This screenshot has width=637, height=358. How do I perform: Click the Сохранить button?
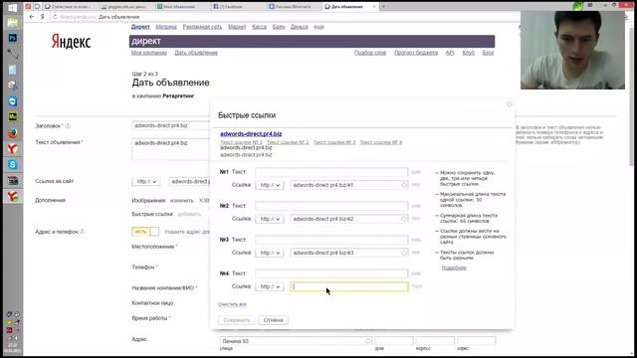237,320
